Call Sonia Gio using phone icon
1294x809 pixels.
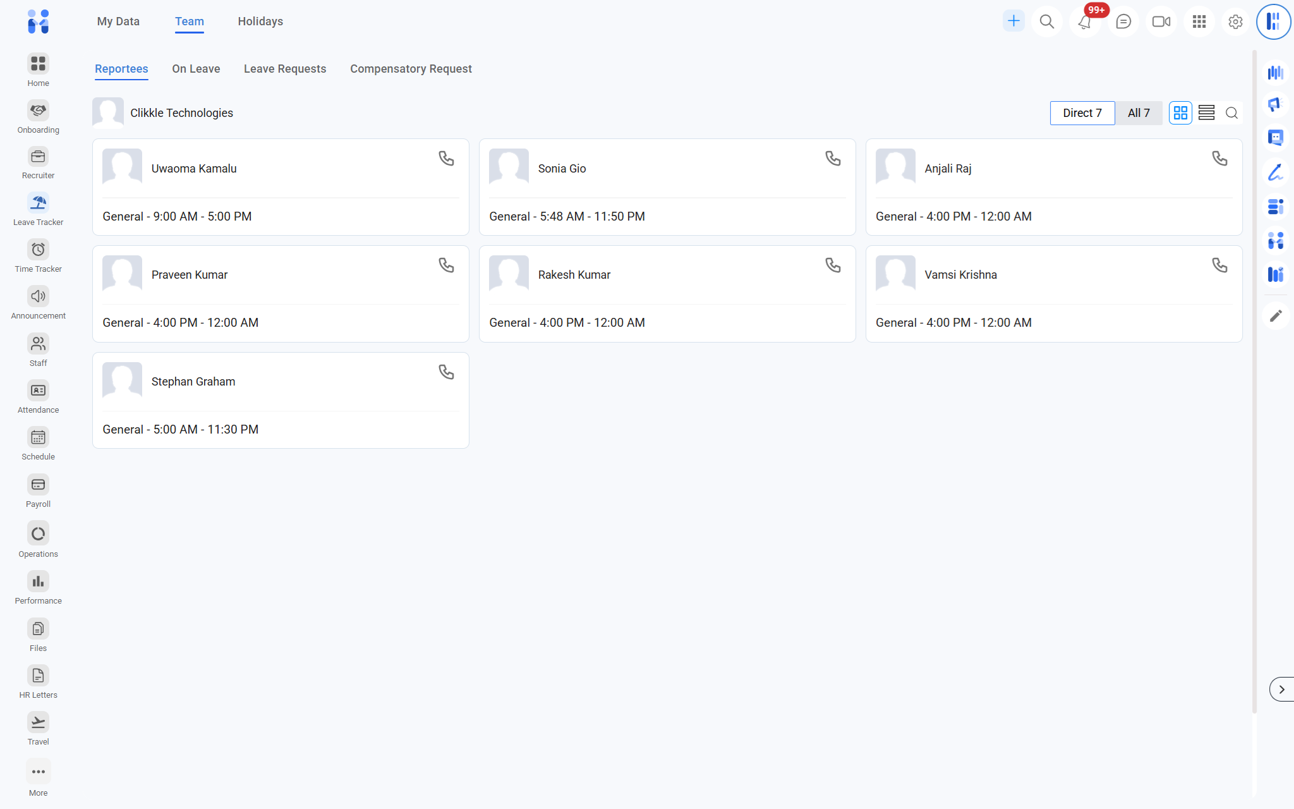[x=833, y=159]
